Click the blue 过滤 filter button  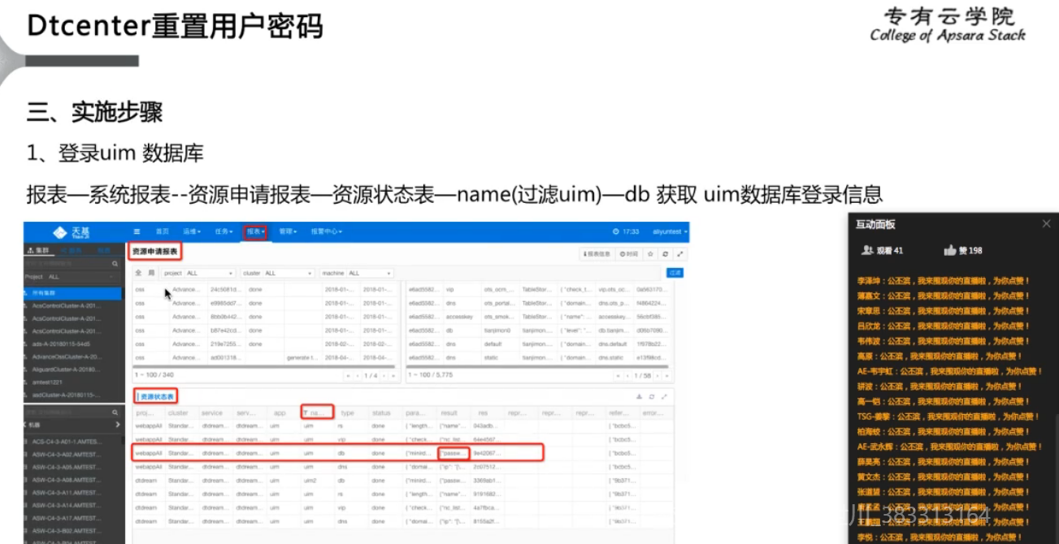(674, 273)
